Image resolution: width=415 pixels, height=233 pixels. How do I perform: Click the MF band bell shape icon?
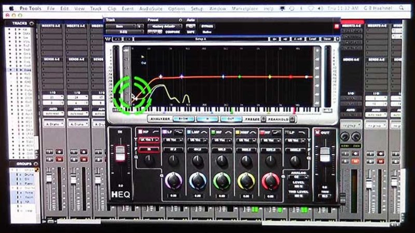click(228, 132)
